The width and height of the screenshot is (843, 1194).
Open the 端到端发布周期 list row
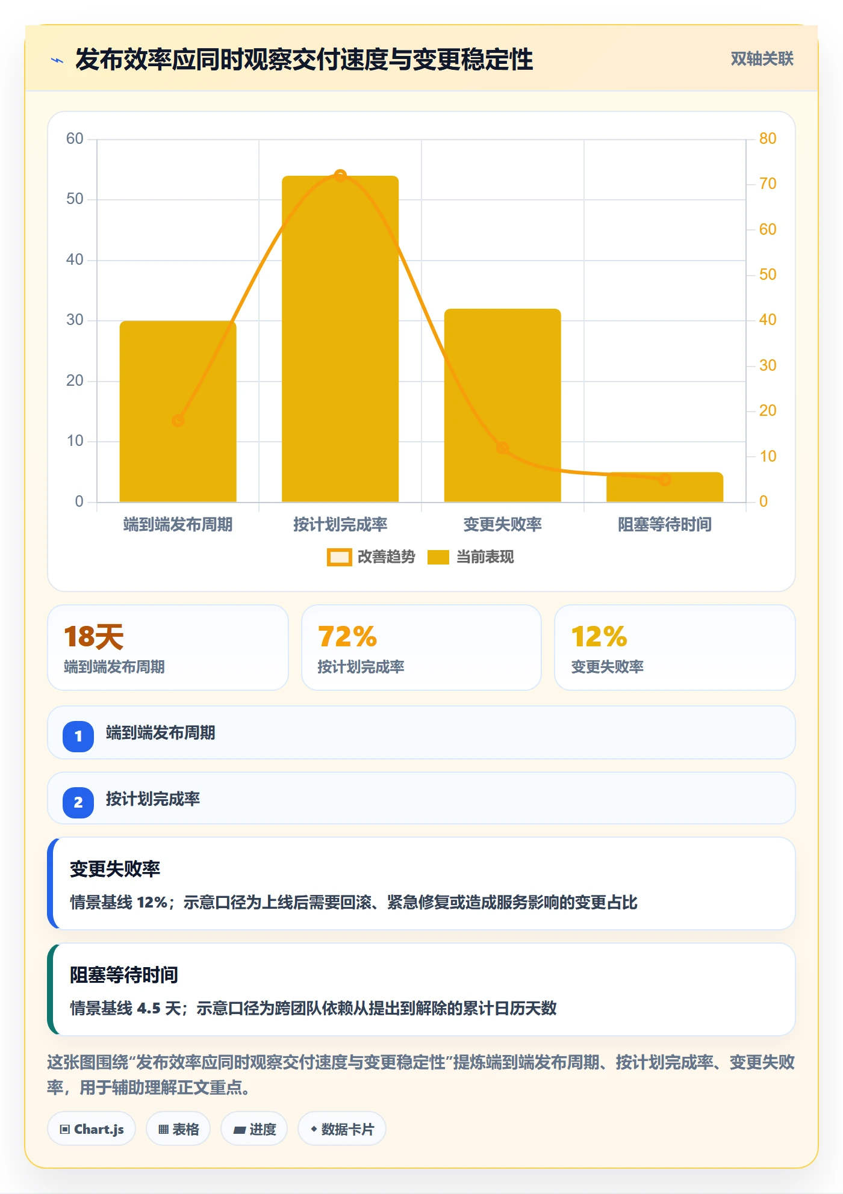pos(421,732)
